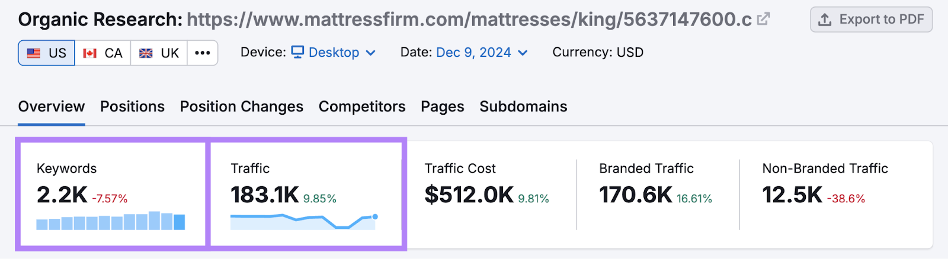Click the Keywords bar chart

111,221
